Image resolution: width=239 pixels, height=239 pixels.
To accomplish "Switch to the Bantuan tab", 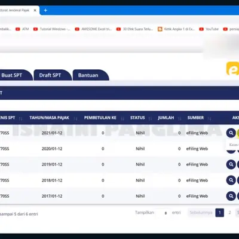I will pos(90,75).
